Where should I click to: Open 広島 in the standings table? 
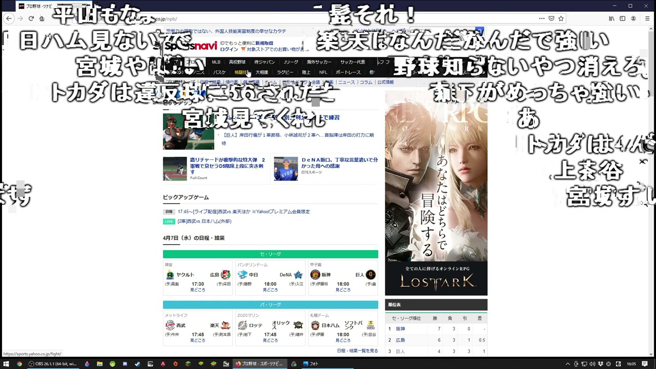(400, 340)
